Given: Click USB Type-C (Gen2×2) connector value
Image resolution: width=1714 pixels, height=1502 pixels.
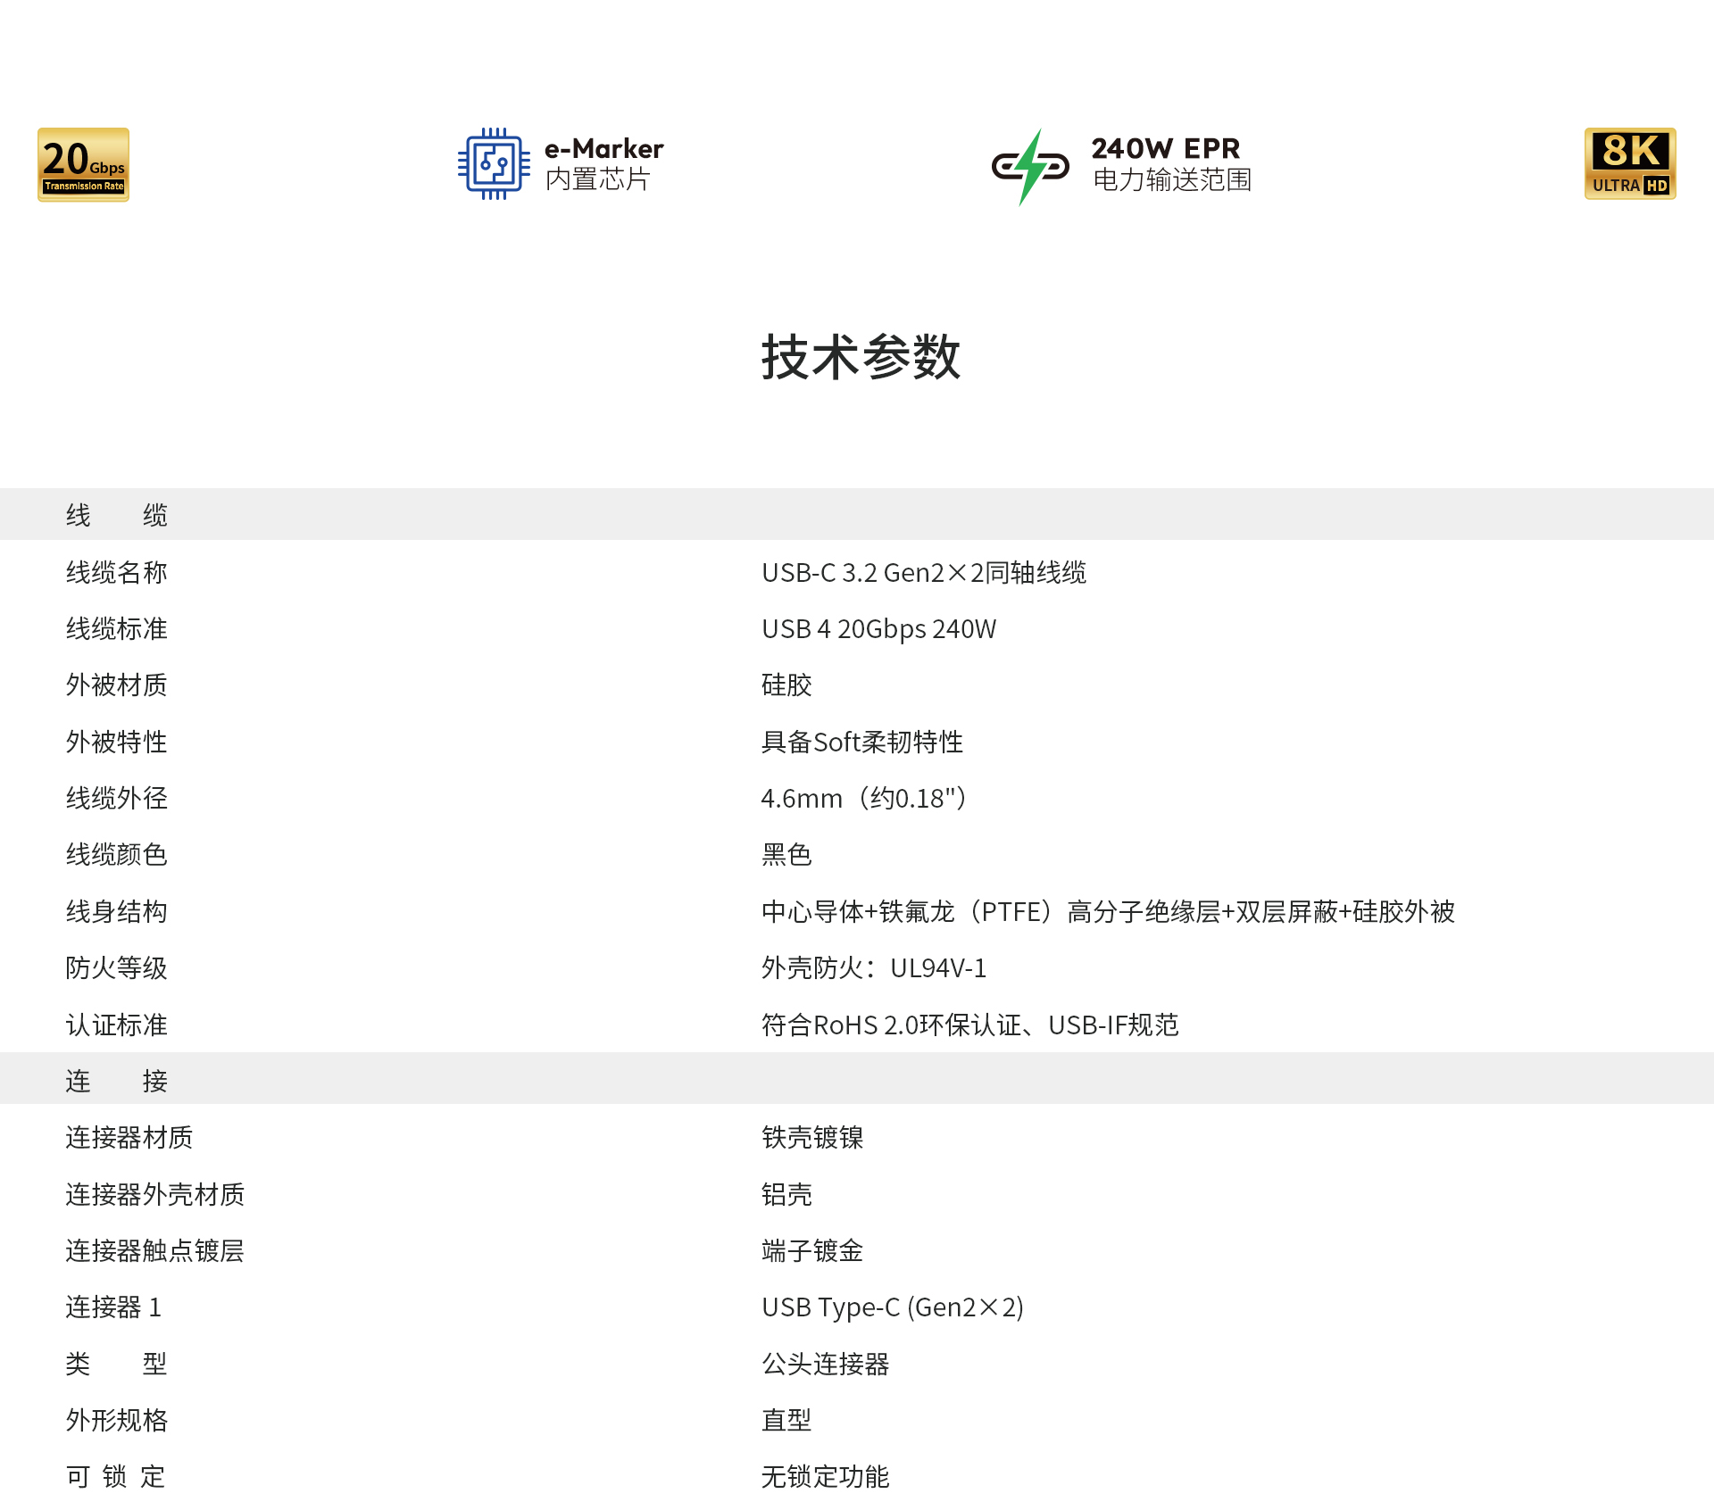Looking at the screenshot, I should pos(892,1307).
